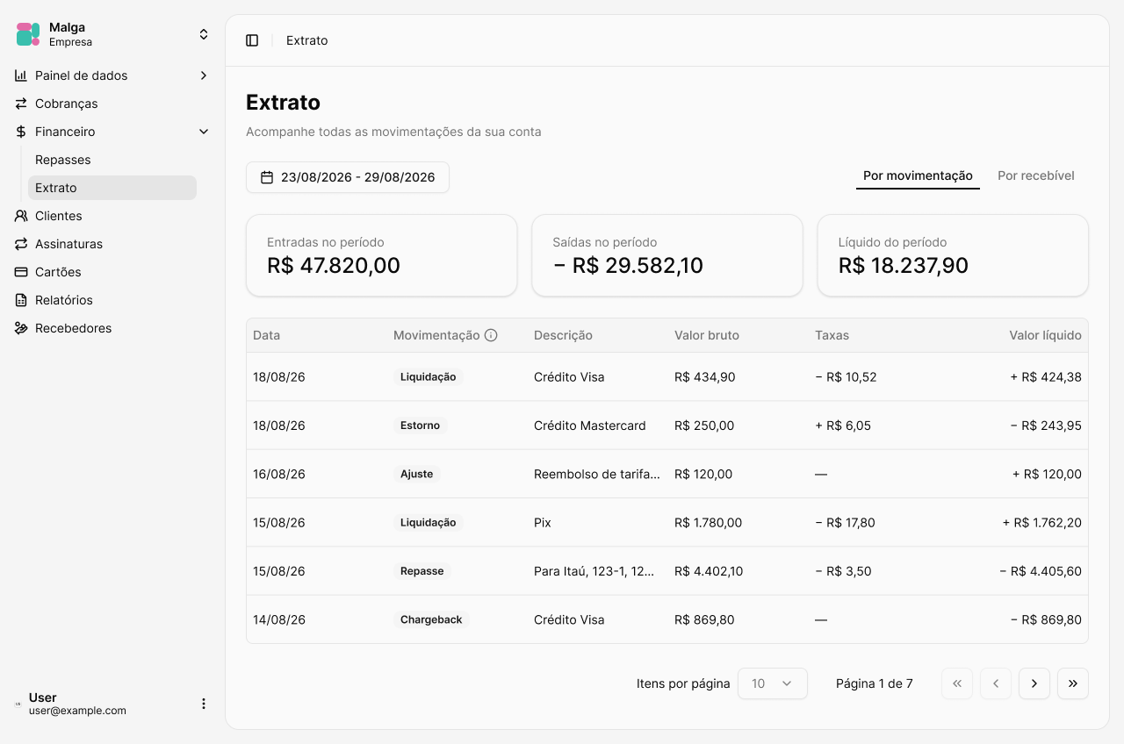Click the Para Itaú, 123-1 description
Image resolution: width=1124 pixels, height=744 pixels.
(x=594, y=571)
